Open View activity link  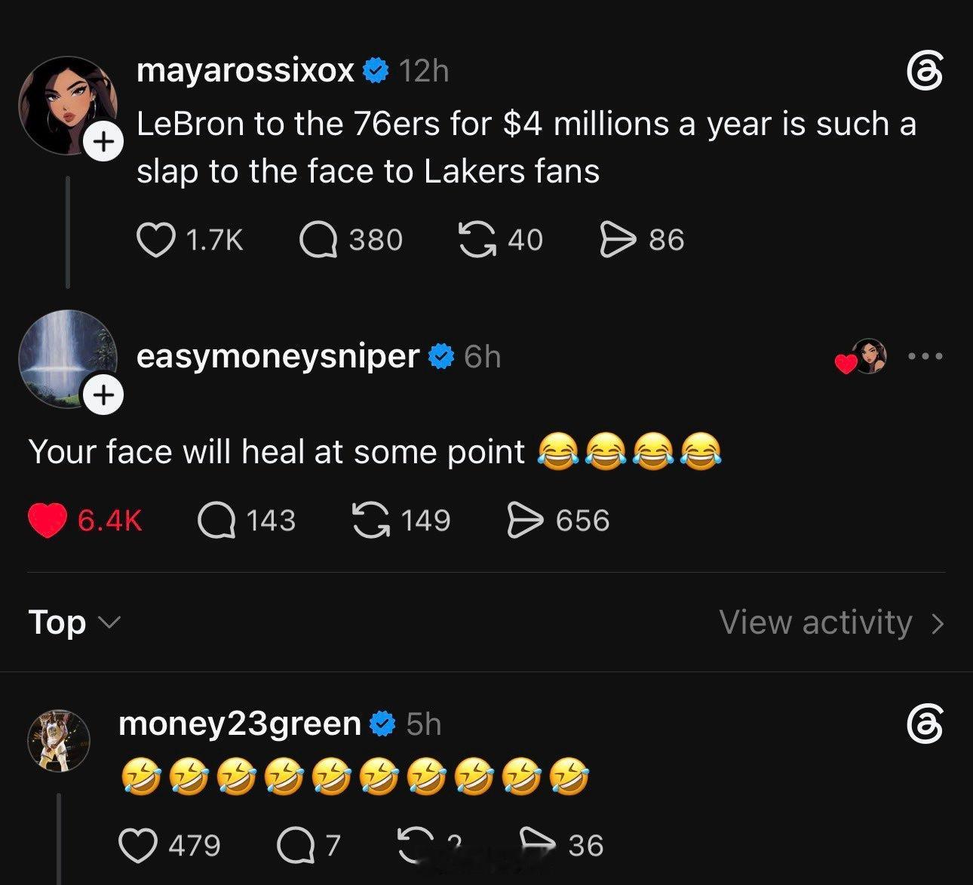[x=832, y=622]
